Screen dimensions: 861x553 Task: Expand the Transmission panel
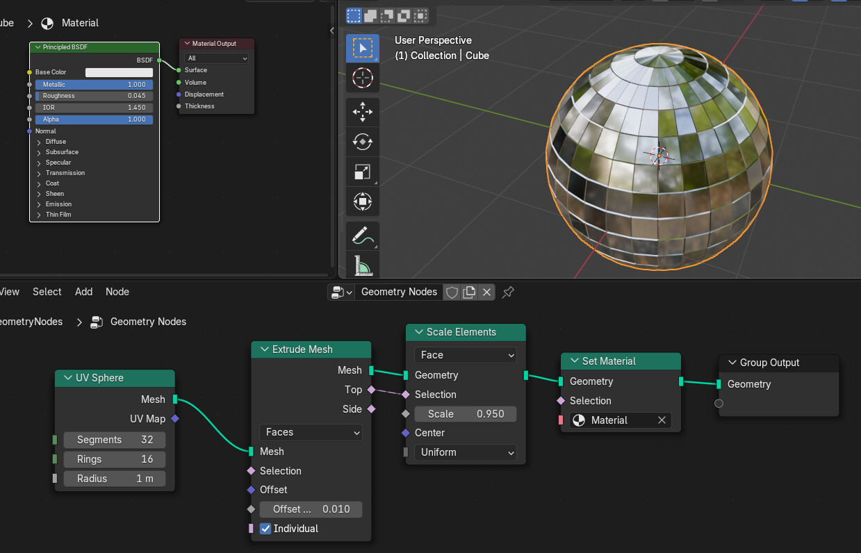tap(39, 173)
